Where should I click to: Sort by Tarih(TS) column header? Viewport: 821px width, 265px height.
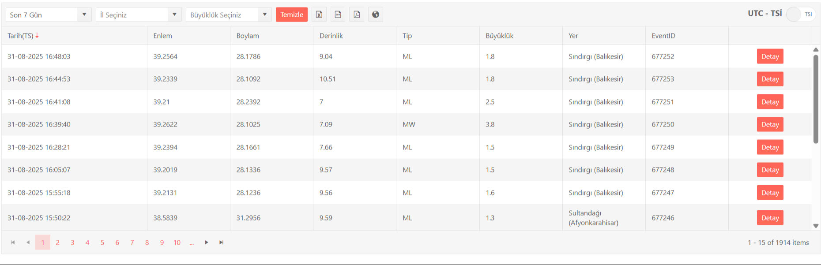(x=21, y=36)
